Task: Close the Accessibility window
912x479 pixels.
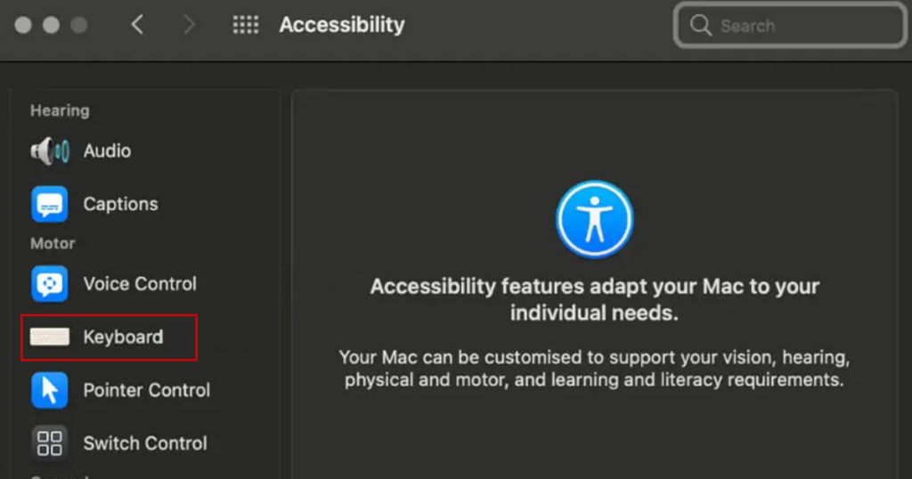Action: (x=23, y=25)
